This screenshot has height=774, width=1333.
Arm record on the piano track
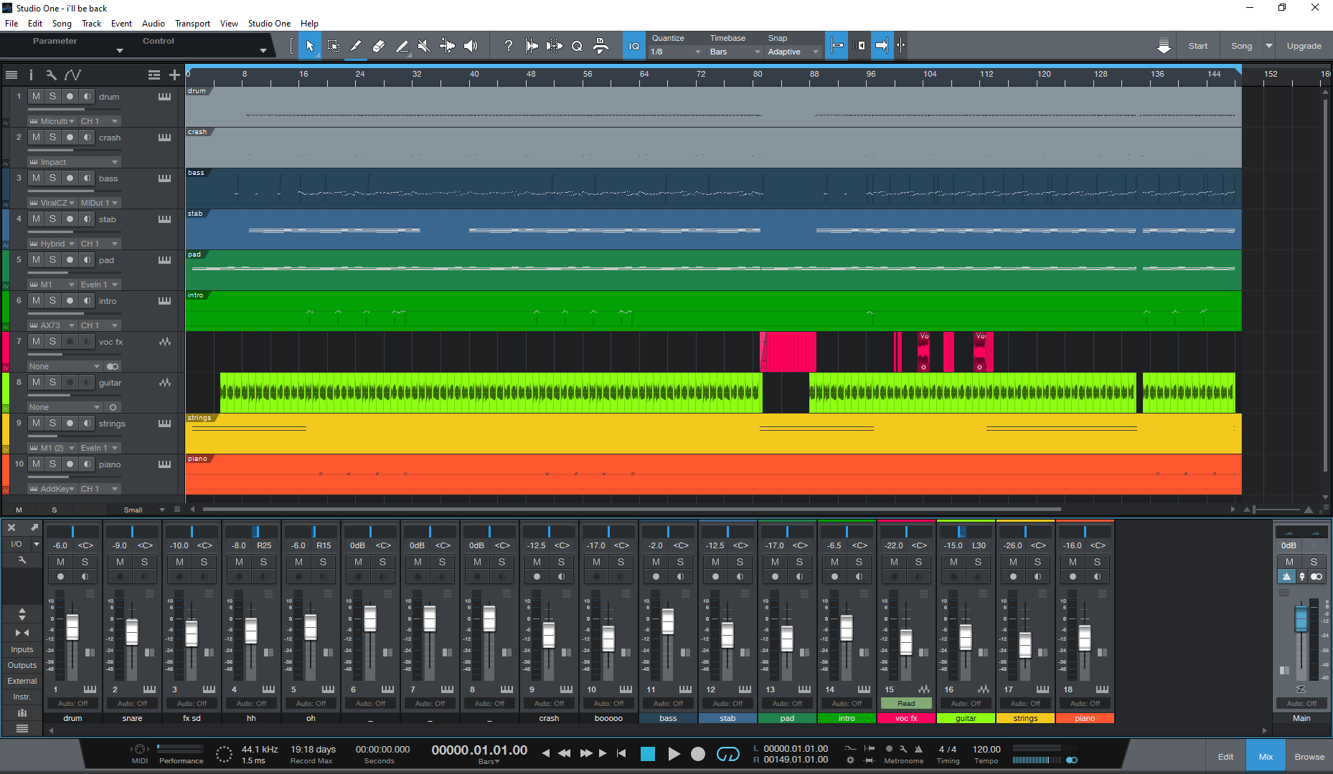[70, 464]
